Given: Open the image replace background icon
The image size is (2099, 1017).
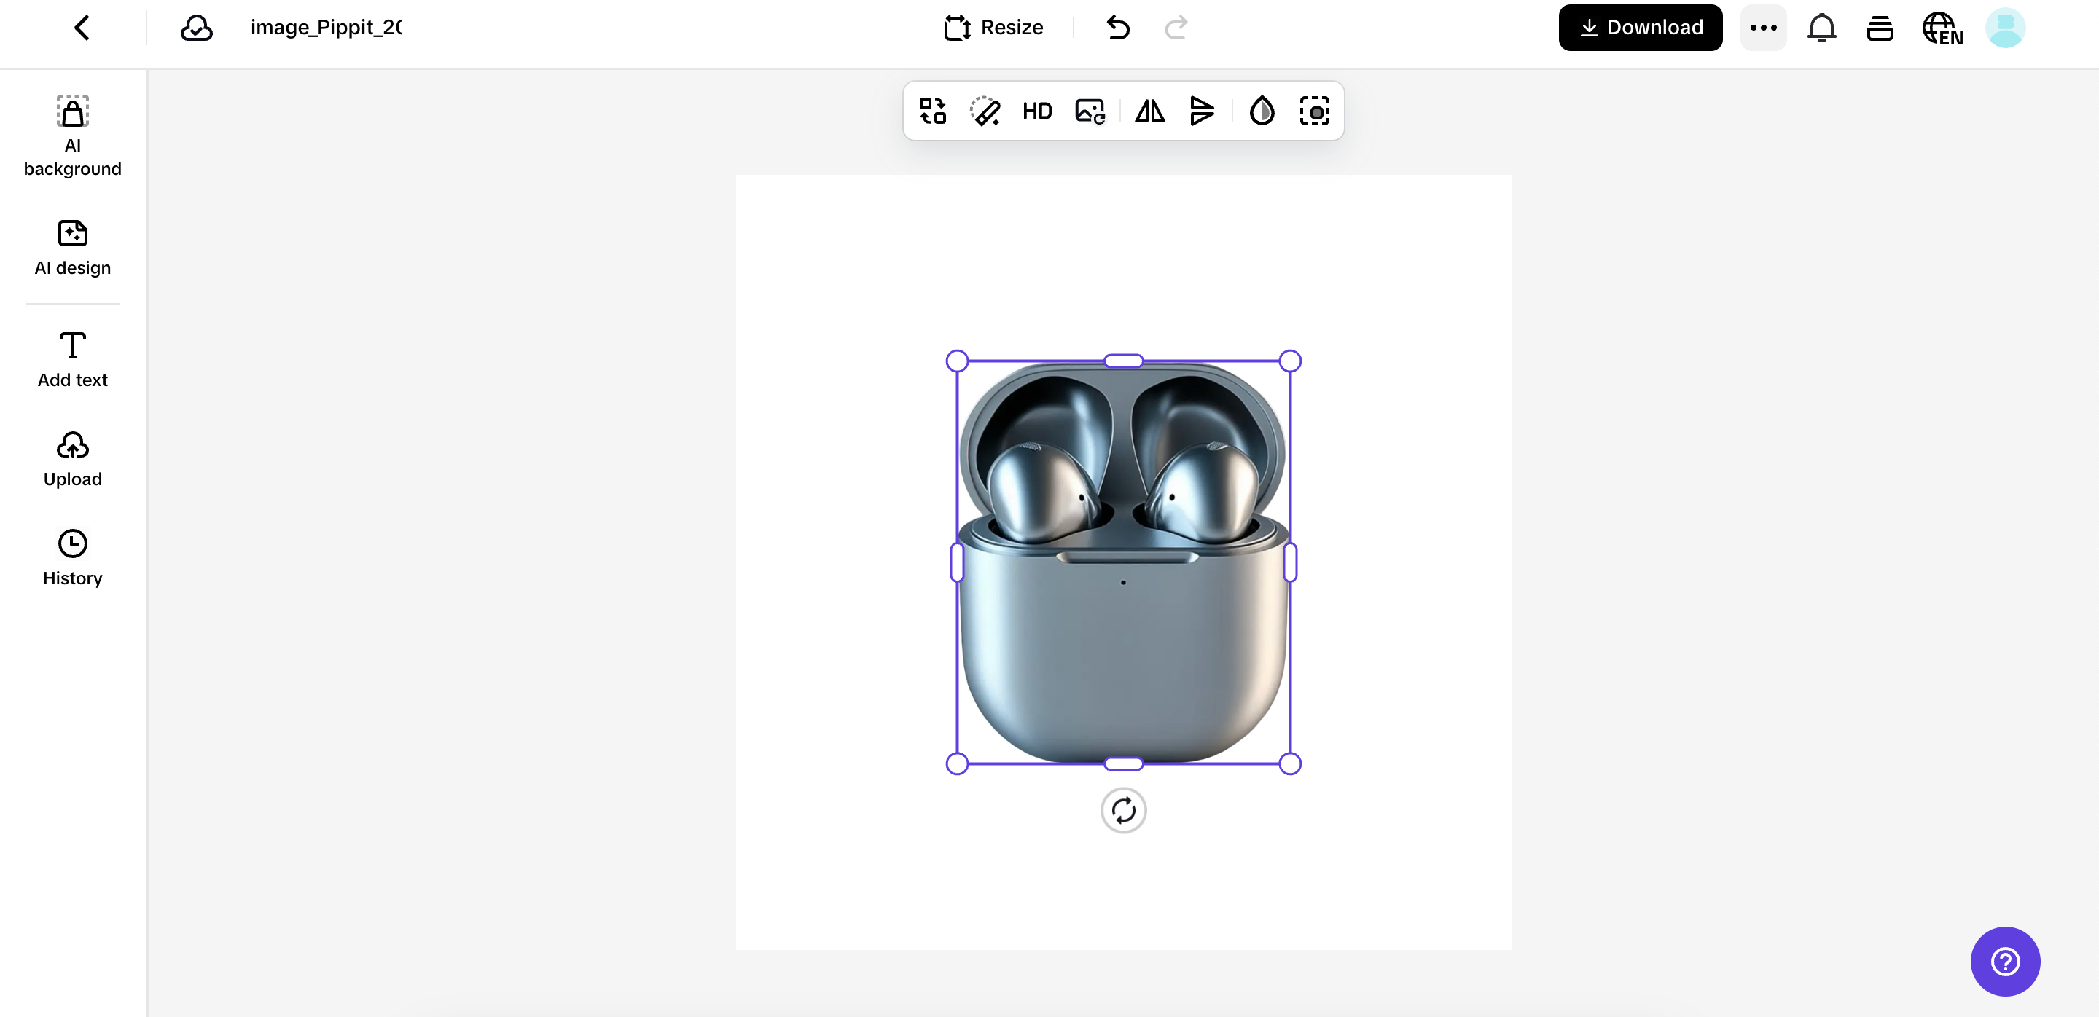Looking at the screenshot, I should pyautogui.click(x=1090, y=111).
